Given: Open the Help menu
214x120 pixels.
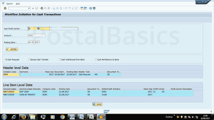Looking at the screenshot, I should tap(18, 4).
